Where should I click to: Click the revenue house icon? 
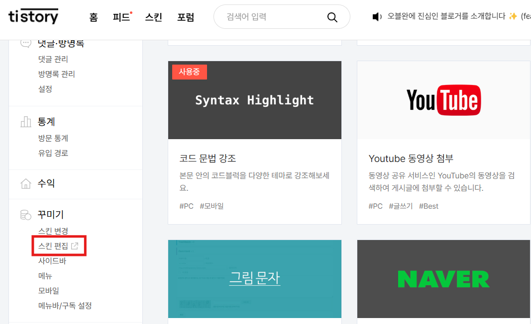click(x=26, y=184)
